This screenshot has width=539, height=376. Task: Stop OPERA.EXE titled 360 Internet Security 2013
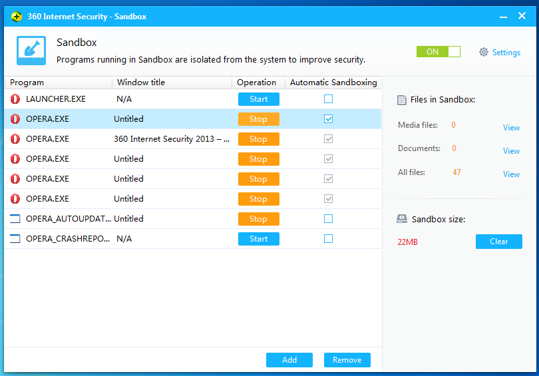click(258, 139)
